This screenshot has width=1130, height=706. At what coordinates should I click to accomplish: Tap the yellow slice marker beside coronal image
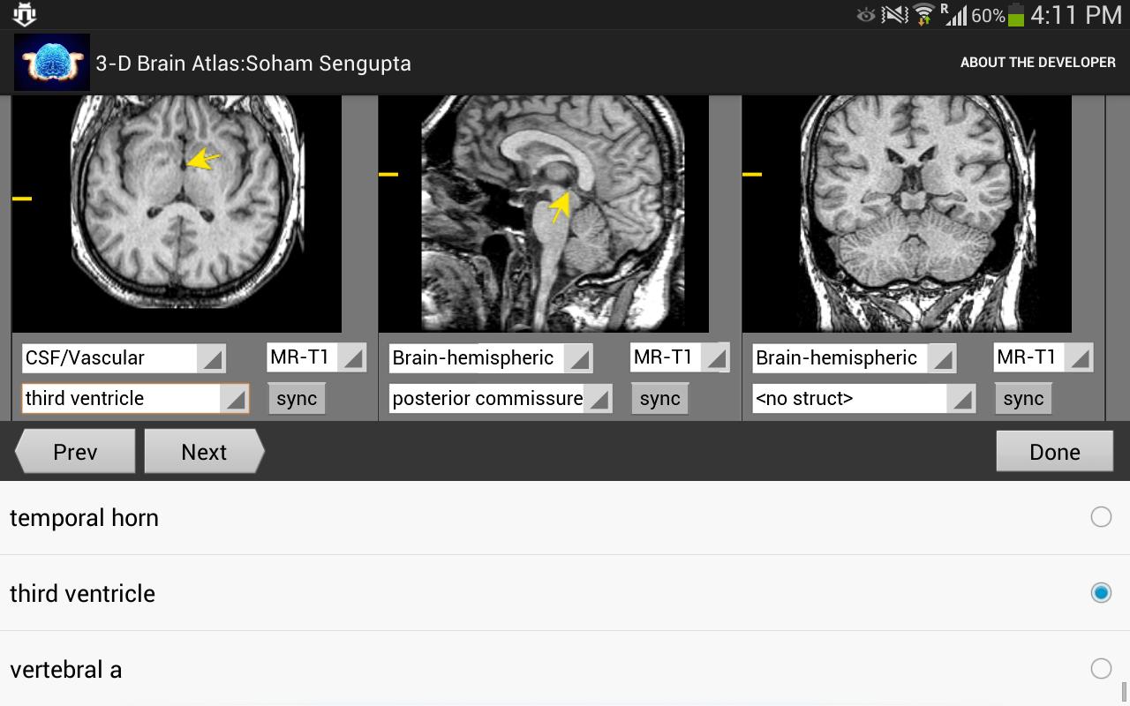(752, 174)
